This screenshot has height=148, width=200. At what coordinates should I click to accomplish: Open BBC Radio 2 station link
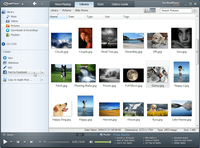click(x=151, y=138)
